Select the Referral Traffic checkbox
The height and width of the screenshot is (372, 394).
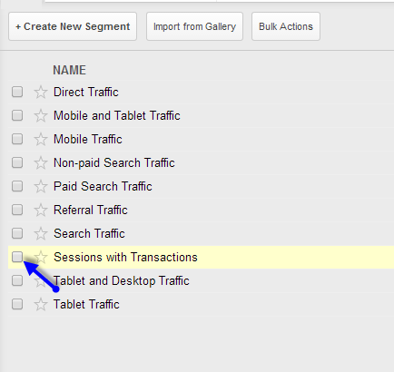17,210
